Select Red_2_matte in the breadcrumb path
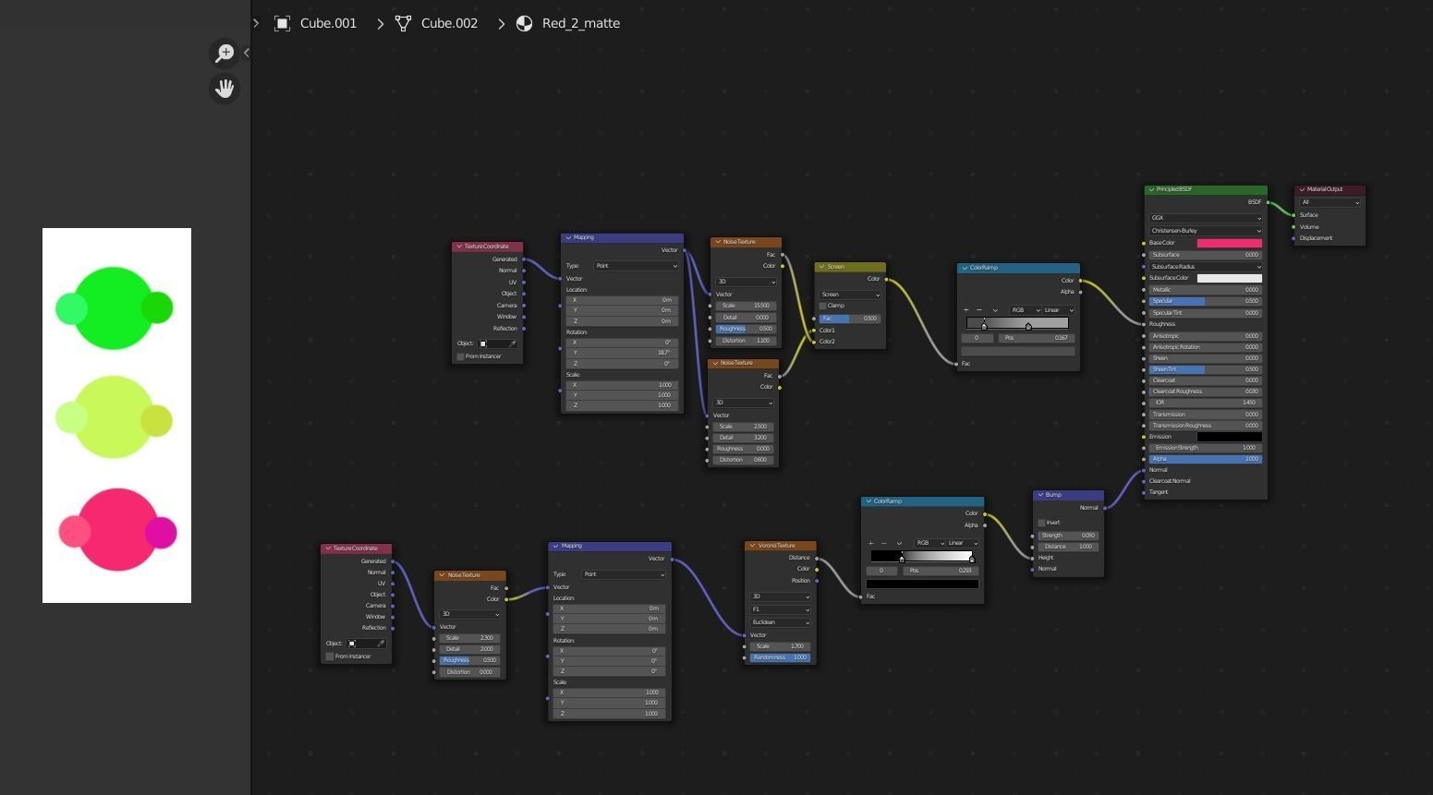The height and width of the screenshot is (795, 1433). point(581,23)
